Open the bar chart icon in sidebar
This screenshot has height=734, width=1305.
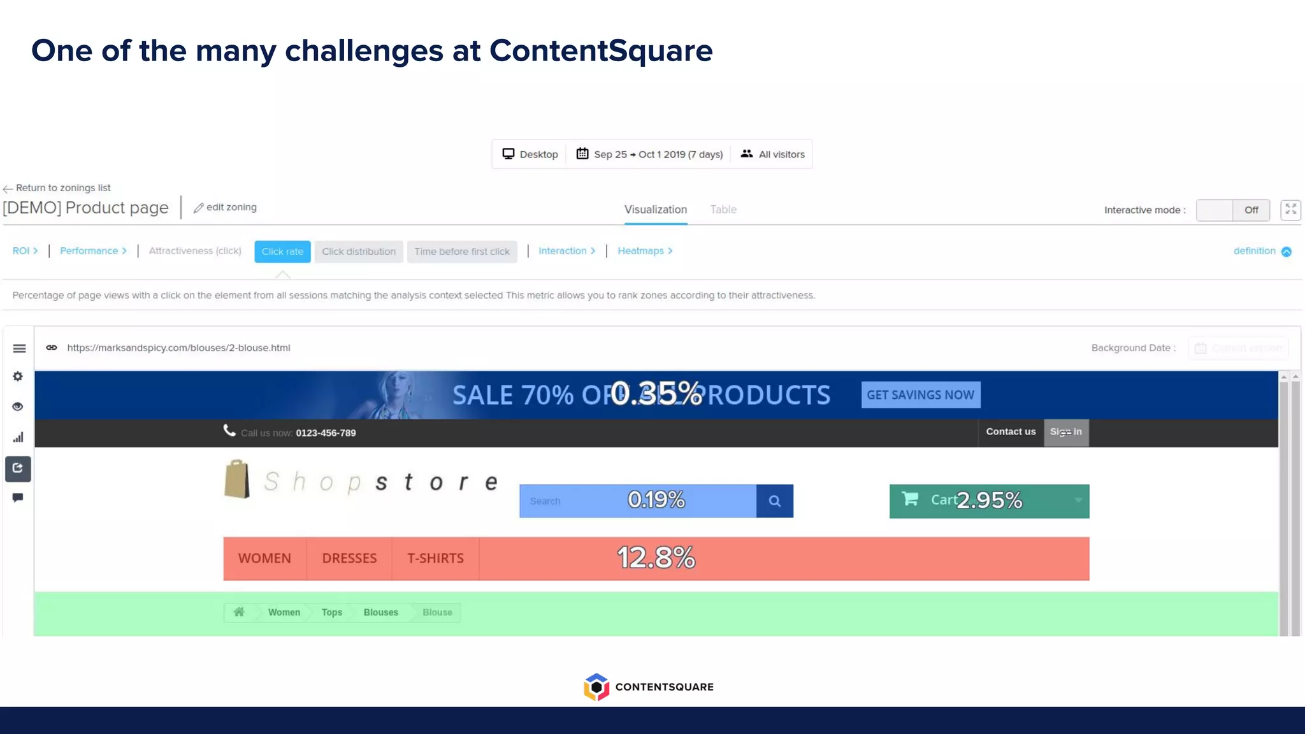click(18, 437)
